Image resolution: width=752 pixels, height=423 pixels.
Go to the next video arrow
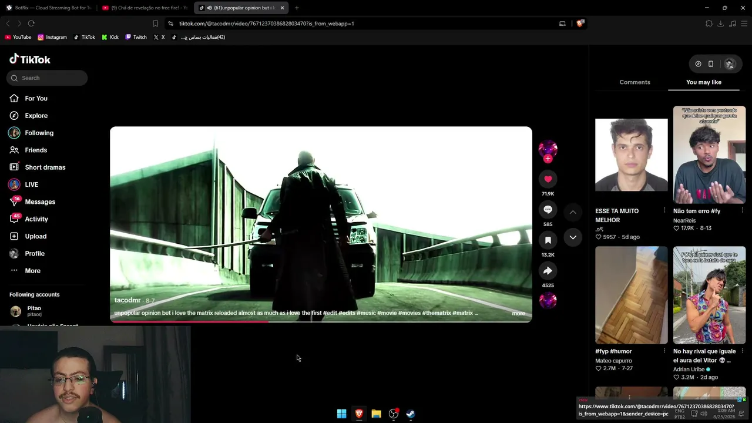pyautogui.click(x=573, y=237)
